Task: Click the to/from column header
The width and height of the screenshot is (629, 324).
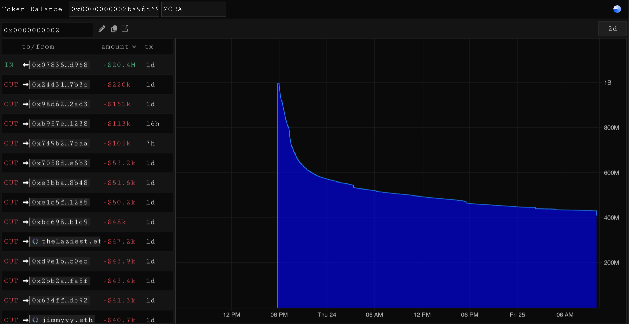Action: (38, 47)
